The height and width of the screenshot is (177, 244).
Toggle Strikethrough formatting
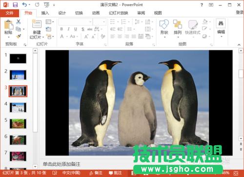pos(90,29)
